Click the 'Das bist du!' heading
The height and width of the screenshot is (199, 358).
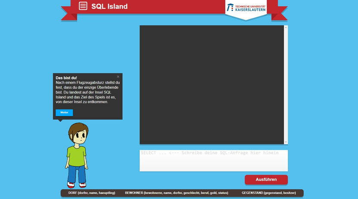[x=66, y=78]
